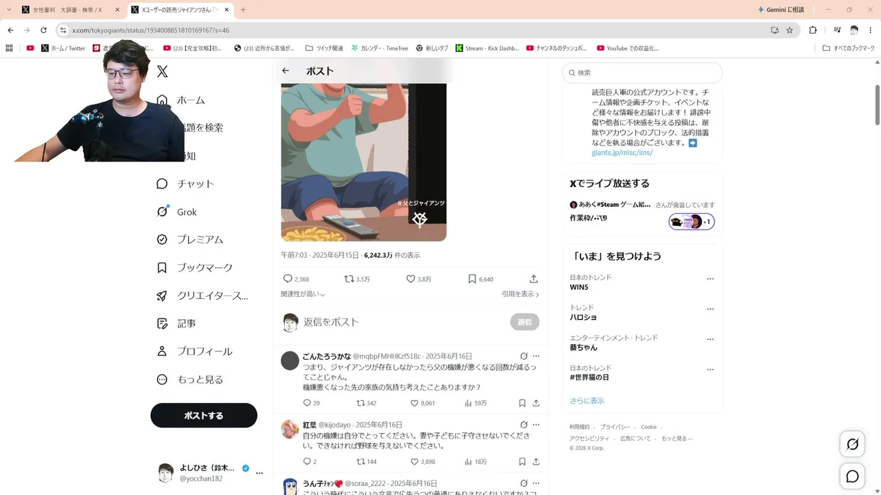Reply to ごんたろうかな's comment
The image size is (881, 495).
[311, 403]
